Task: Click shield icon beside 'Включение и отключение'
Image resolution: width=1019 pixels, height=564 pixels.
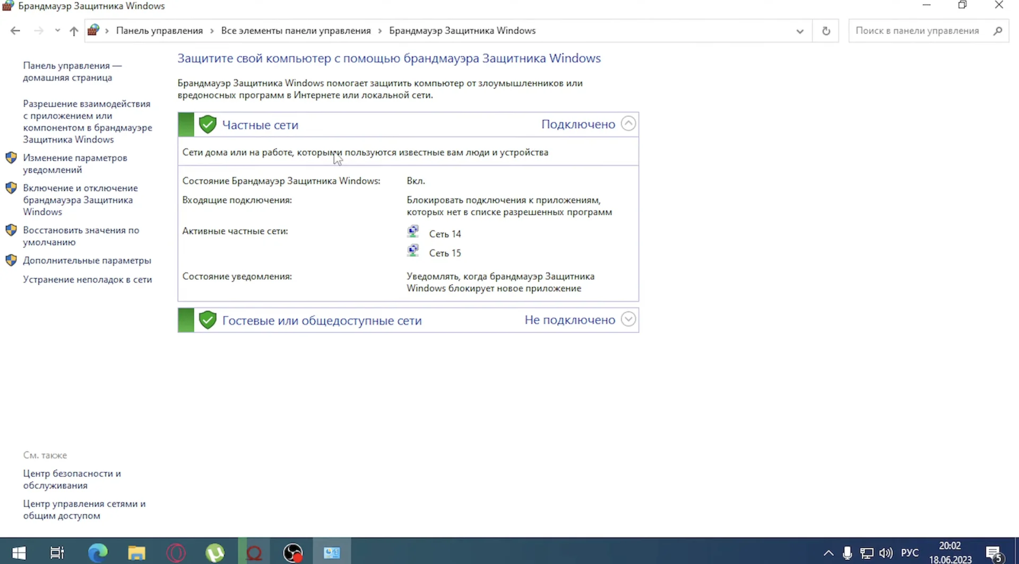Action: coord(11,188)
